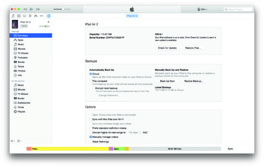
Task: Toggle Open iTunes when this iPad is connected
Action: point(91,115)
